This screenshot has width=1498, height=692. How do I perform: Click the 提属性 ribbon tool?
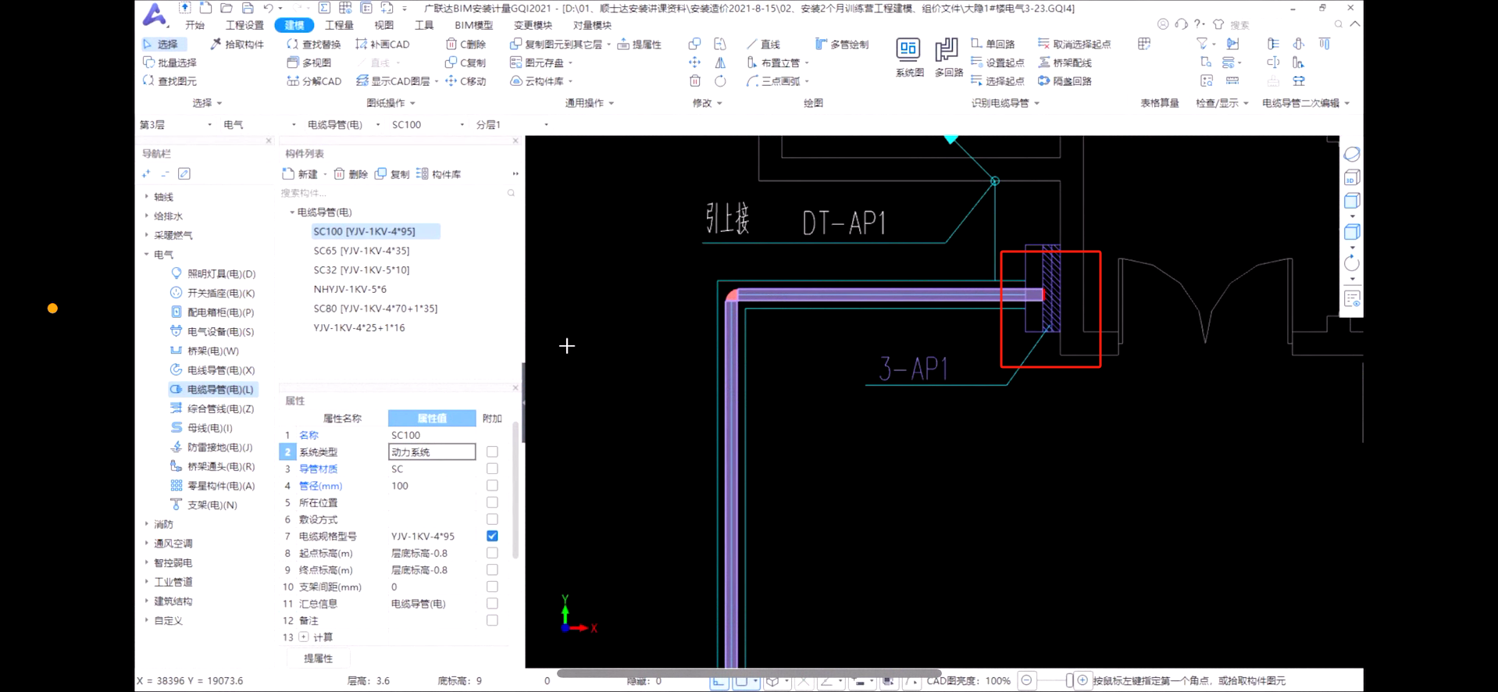click(639, 45)
